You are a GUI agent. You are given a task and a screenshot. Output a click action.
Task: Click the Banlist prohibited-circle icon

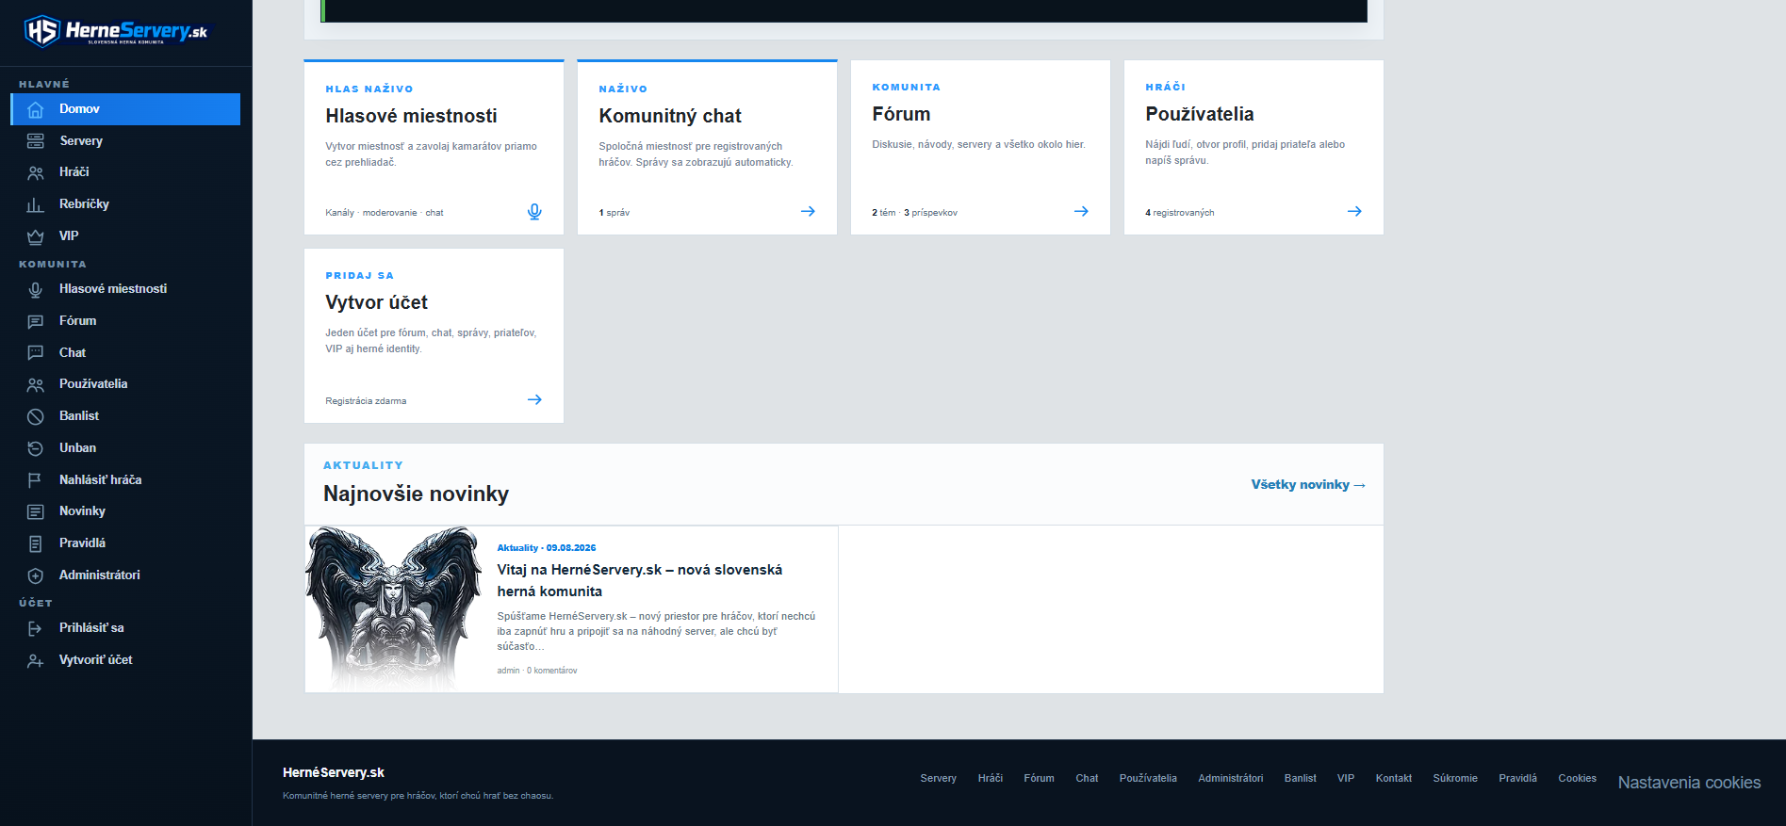click(36, 416)
